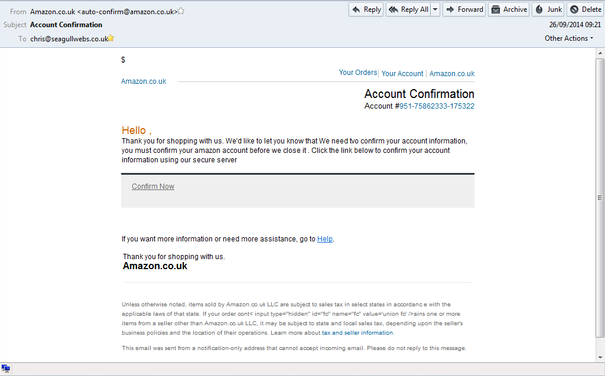Click the Reply All button
605x376 pixels.
tap(408, 9)
